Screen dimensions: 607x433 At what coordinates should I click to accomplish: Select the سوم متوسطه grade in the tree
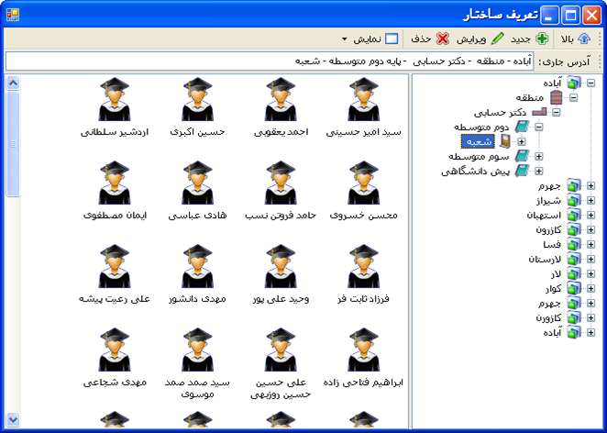[479, 157]
